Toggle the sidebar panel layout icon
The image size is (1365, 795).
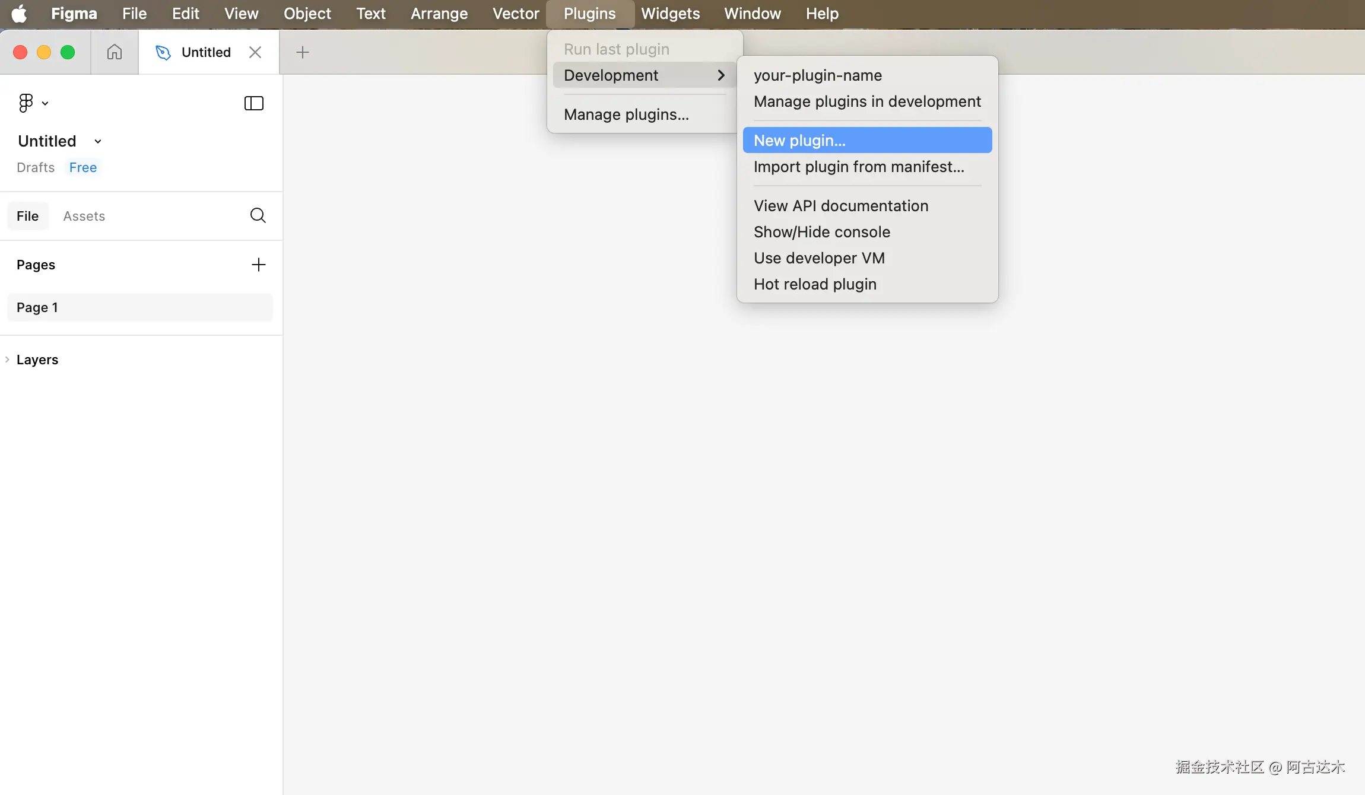[x=253, y=103]
